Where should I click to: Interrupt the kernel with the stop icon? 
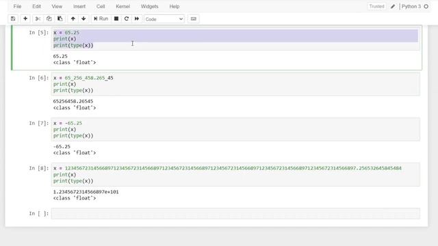click(116, 18)
